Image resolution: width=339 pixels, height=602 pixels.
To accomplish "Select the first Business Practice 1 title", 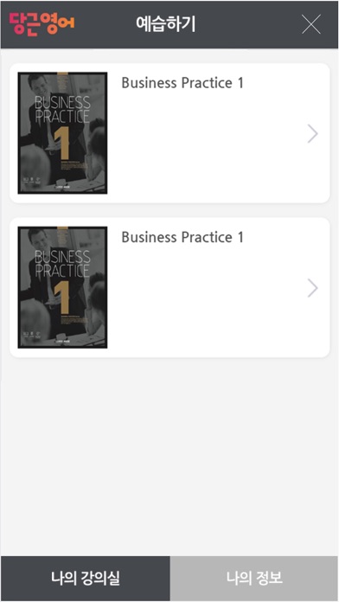I will point(182,82).
